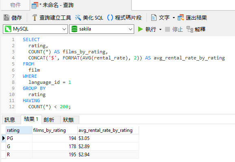
Task: Click the film table name on line 6
Action: click(34, 70)
